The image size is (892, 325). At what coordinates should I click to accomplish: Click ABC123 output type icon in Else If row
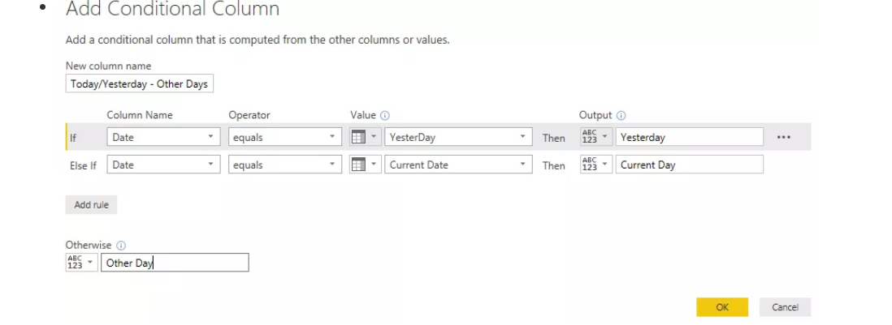tap(595, 165)
